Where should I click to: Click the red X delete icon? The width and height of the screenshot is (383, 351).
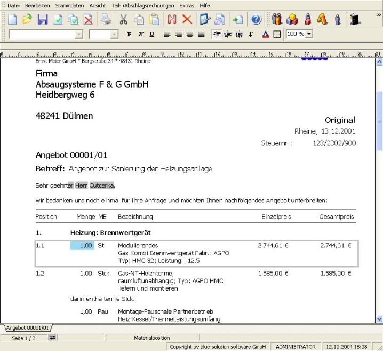[x=187, y=20]
